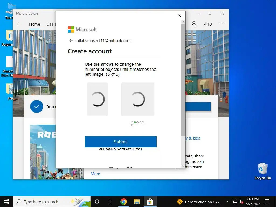Open the Windows Start menu
Image resolution: width=276 pixels, height=207 pixels.
click(x=6, y=202)
